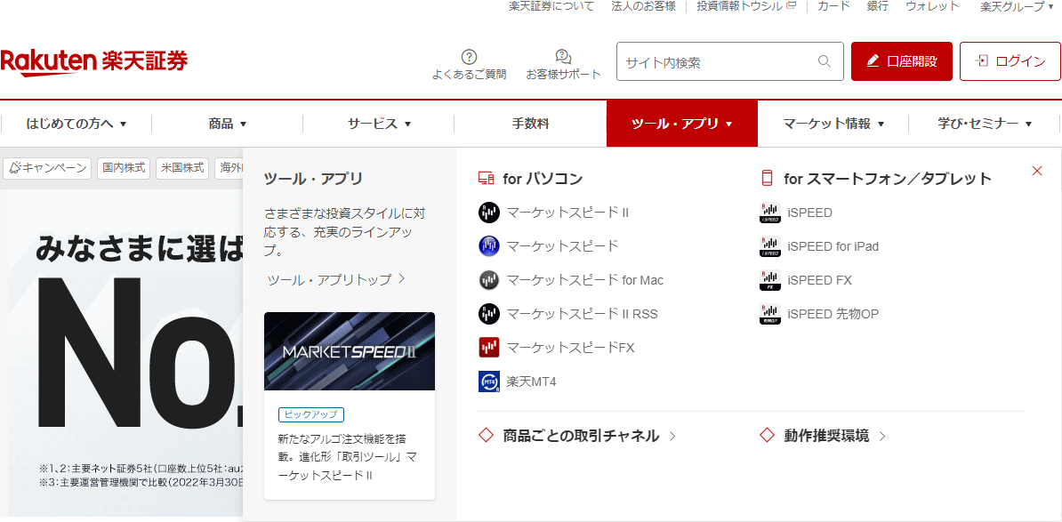Click the マーケットスピード II app icon

(488, 213)
